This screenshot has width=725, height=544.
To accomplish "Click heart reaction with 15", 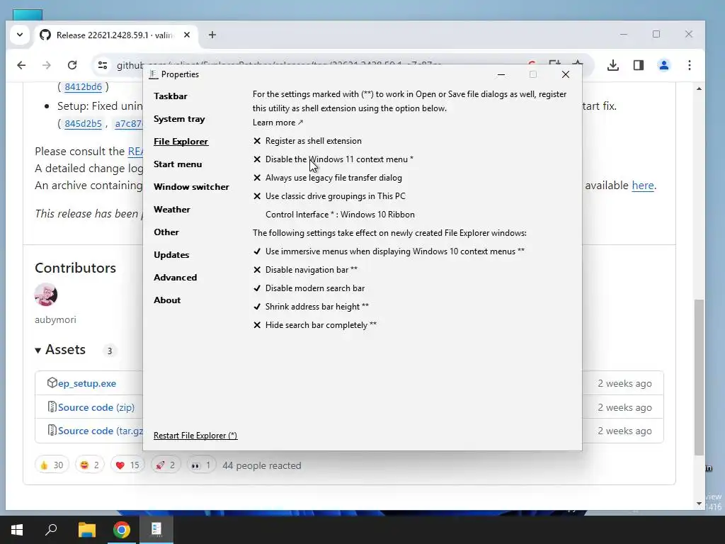I will [127, 465].
